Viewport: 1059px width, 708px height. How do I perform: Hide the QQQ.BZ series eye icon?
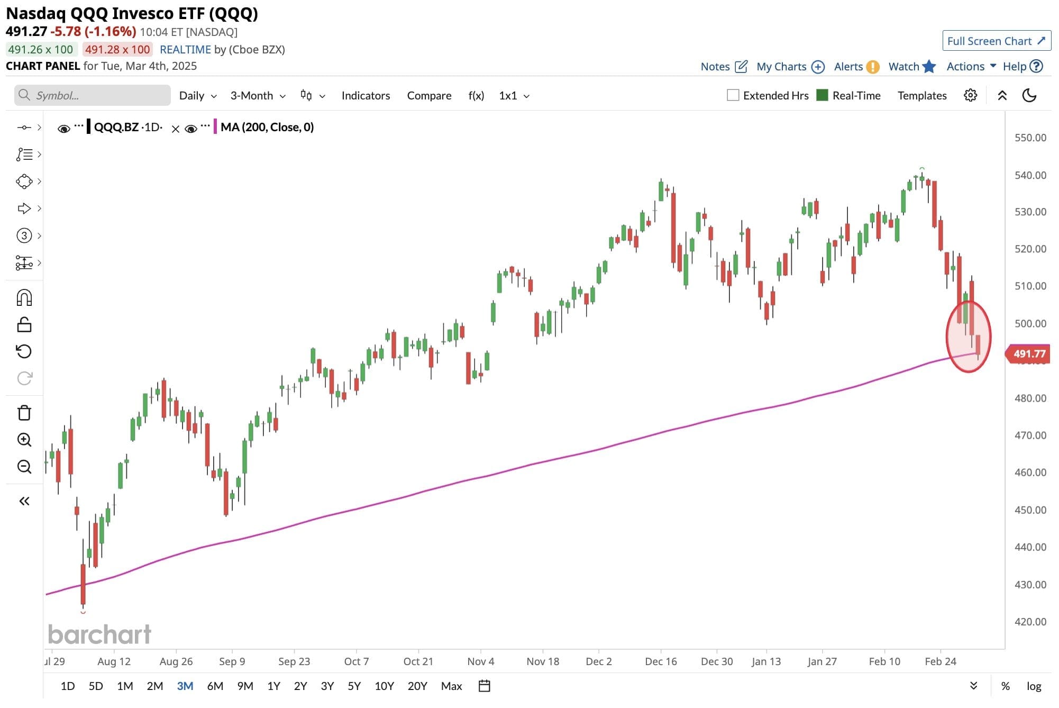point(64,129)
